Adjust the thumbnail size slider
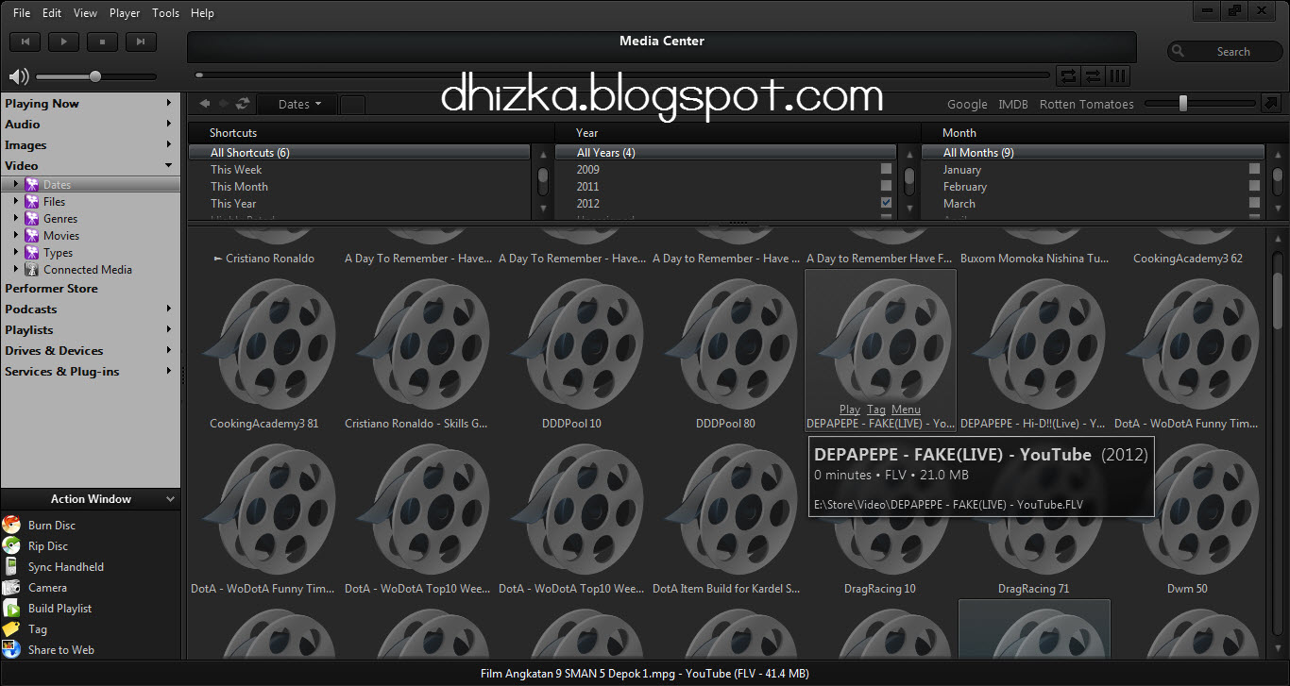The height and width of the screenshot is (686, 1290). (x=1183, y=104)
